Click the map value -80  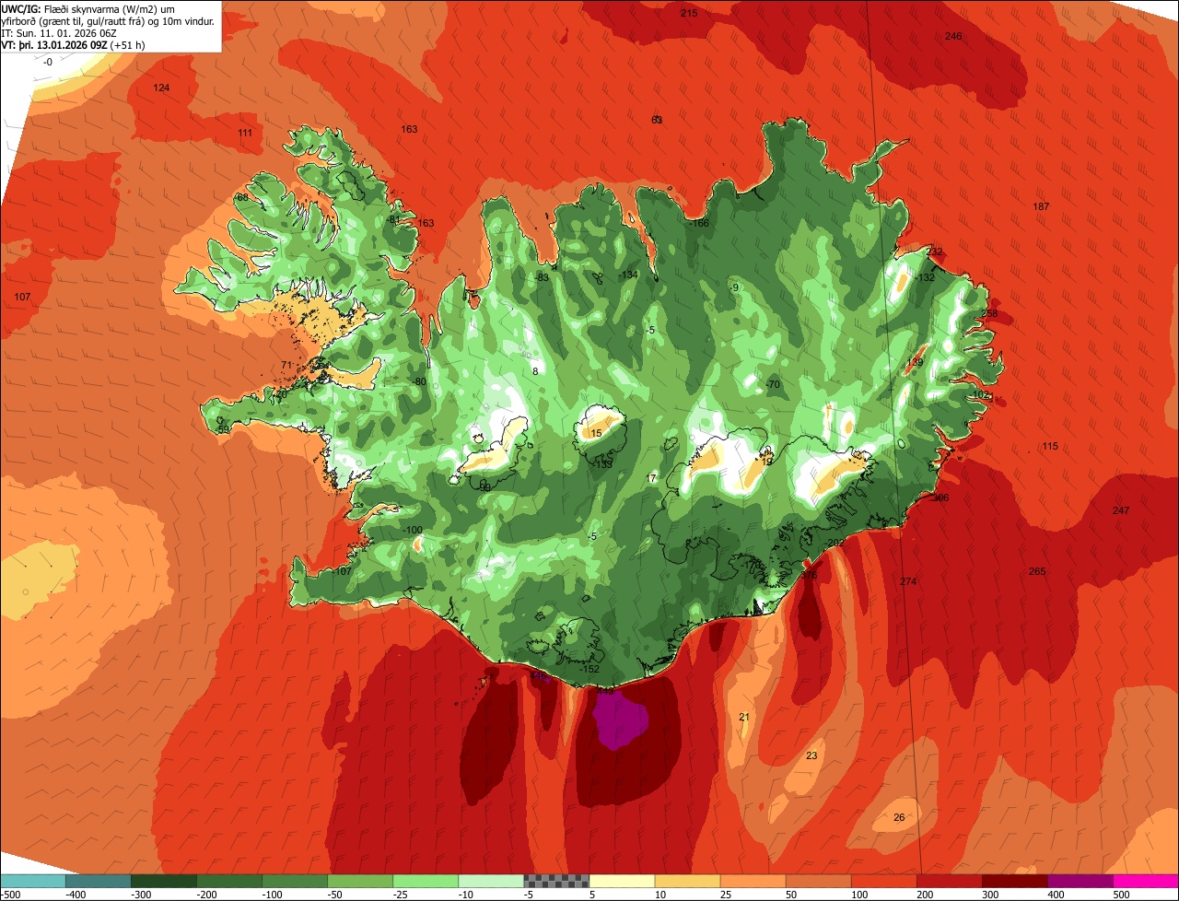pyautogui.click(x=419, y=382)
